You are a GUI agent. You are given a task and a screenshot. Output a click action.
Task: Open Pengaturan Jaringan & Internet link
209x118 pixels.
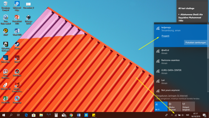coord(172,96)
